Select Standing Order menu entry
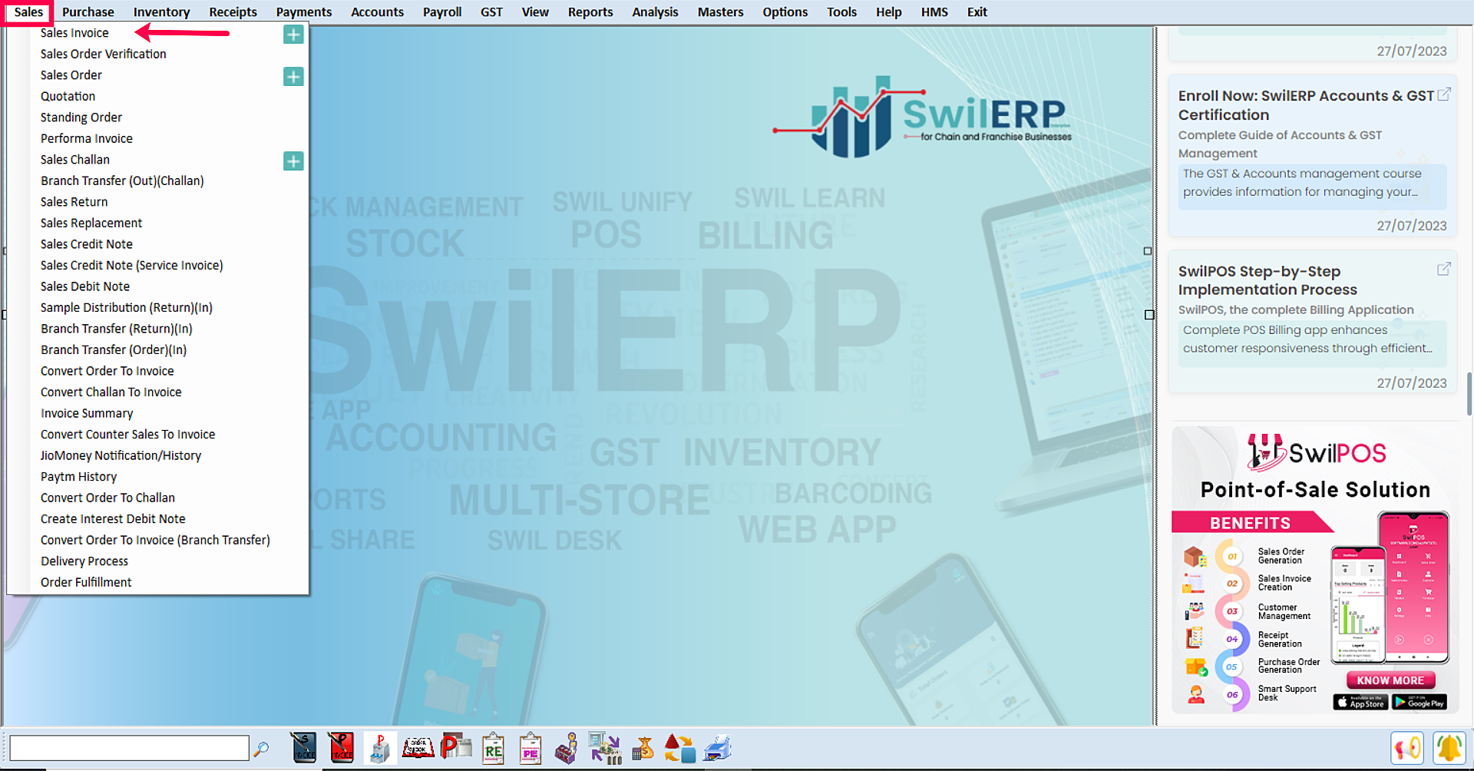The image size is (1474, 771). 81,117
